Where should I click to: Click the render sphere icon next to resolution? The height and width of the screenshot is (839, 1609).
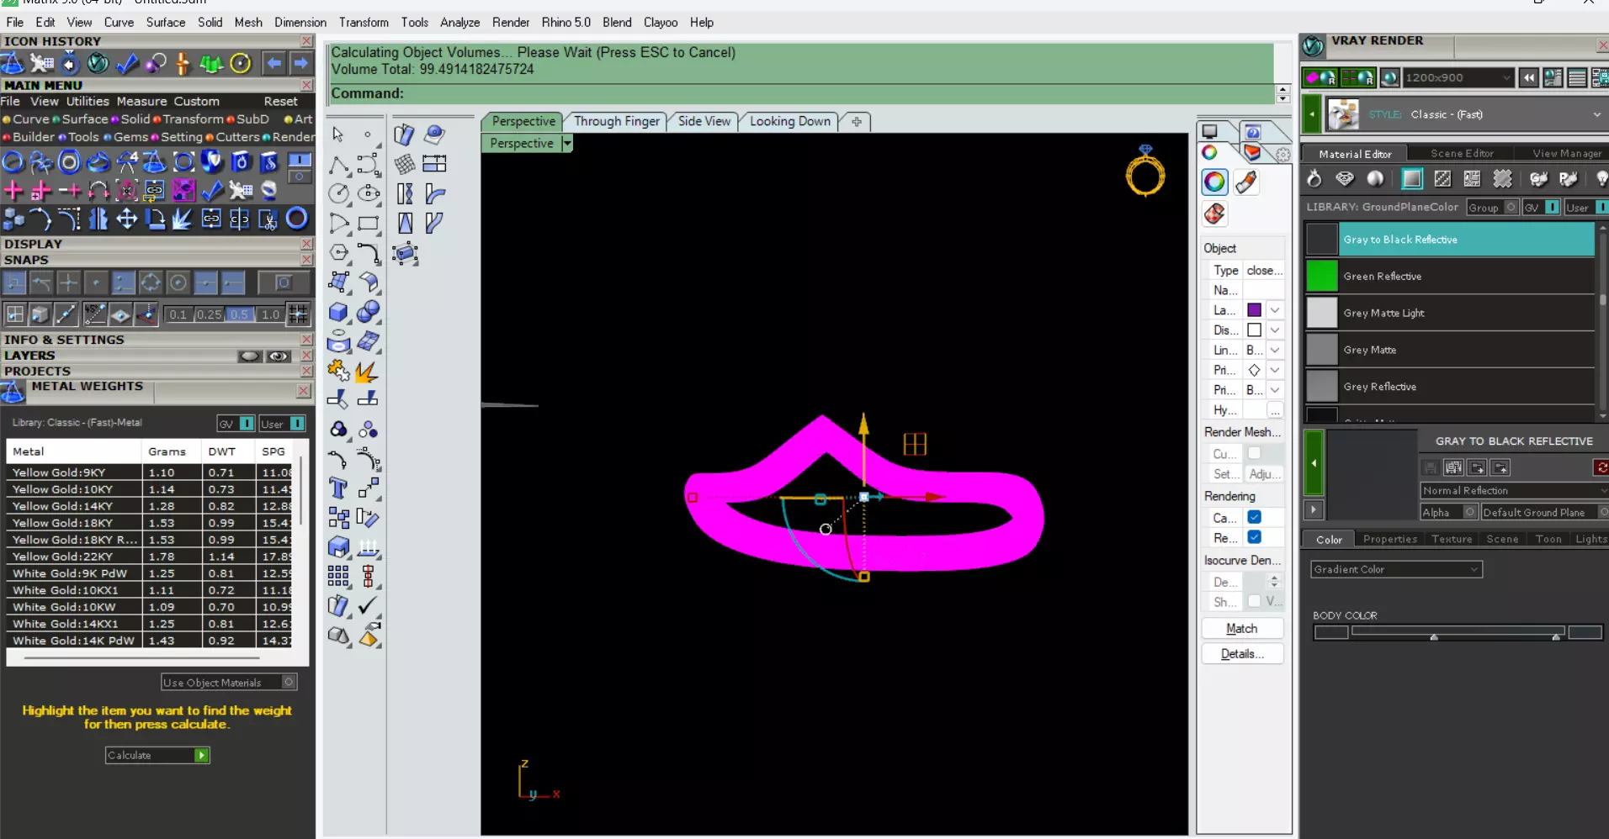click(1390, 78)
